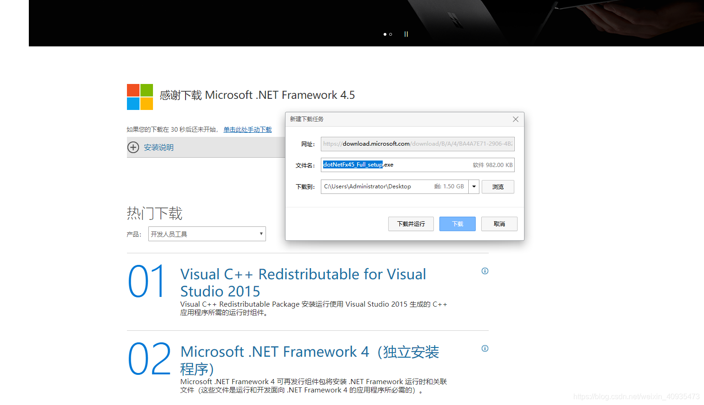Open the manual download link 单击此处手动下载
Screen dimensions: 704x405
[x=247, y=129]
